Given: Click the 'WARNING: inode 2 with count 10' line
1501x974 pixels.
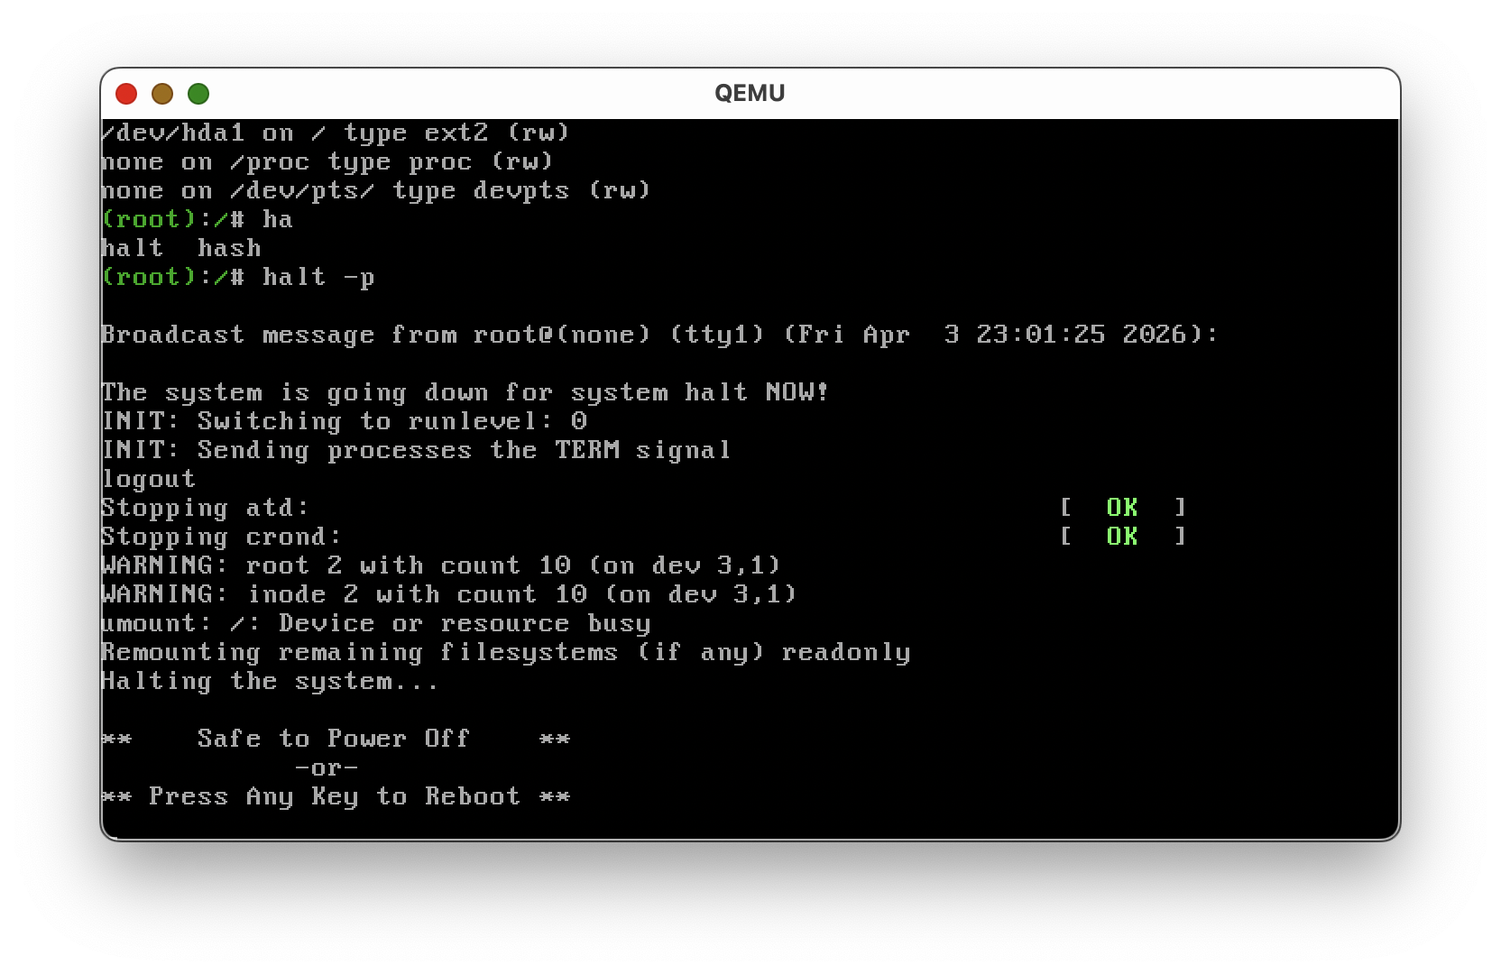Looking at the screenshot, I should [x=448, y=594].
